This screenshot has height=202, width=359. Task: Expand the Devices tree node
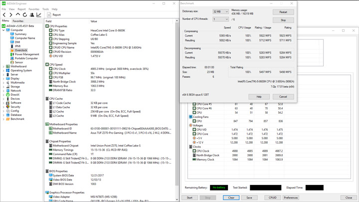tap(3, 99)
